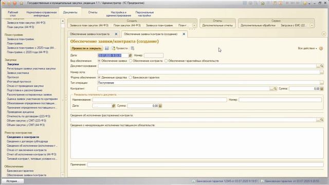Image resolution: width=329 pixels, height=185 pixels.
Task: Click the ellipsis button in Тип операции field
Action: (322, 83)
